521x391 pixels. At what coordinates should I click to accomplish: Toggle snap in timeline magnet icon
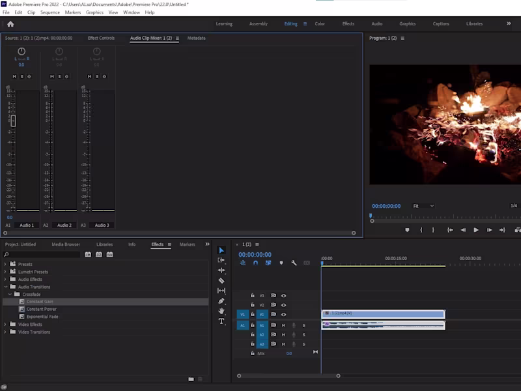coord(255,263)
